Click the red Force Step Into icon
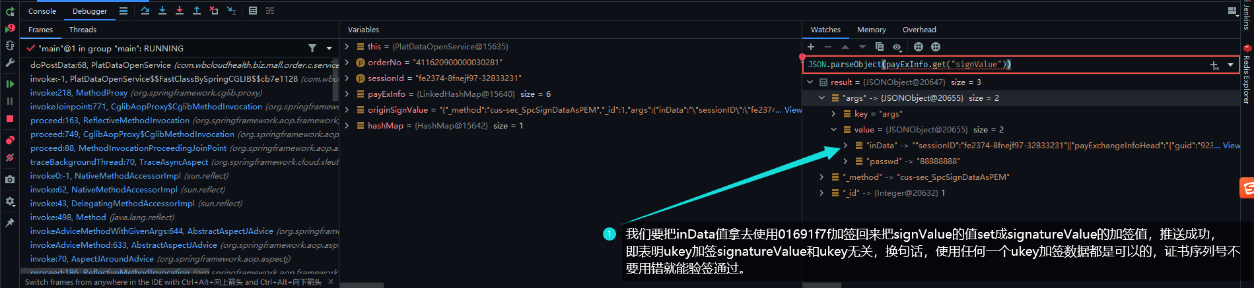 [x=180, y=11]
